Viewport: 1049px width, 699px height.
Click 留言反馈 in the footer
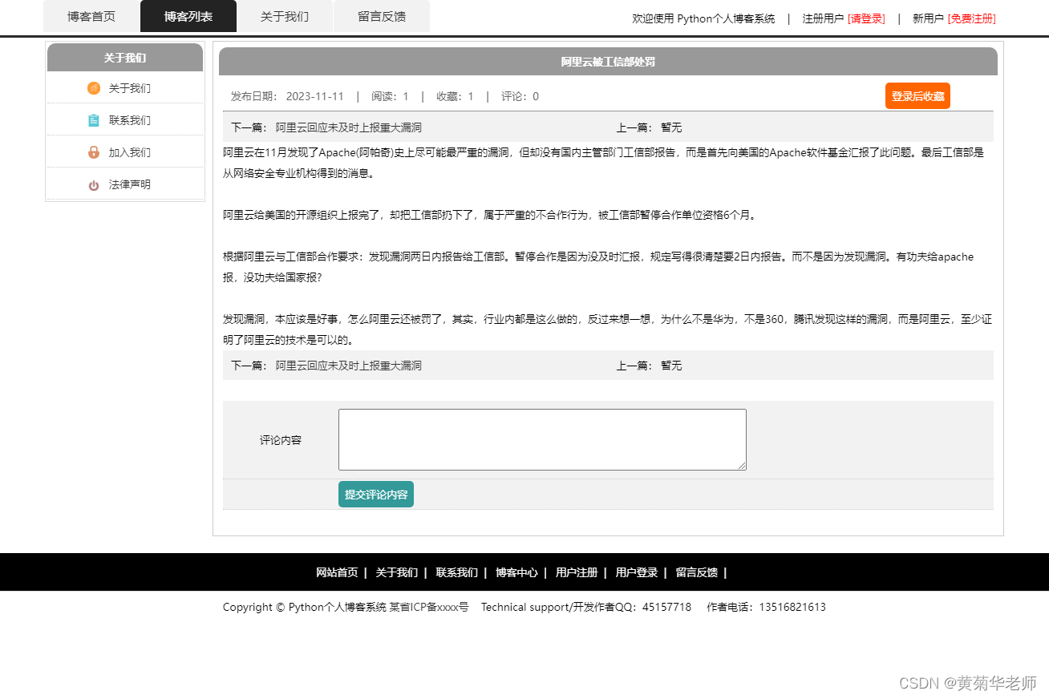click(x=696, y=572)
